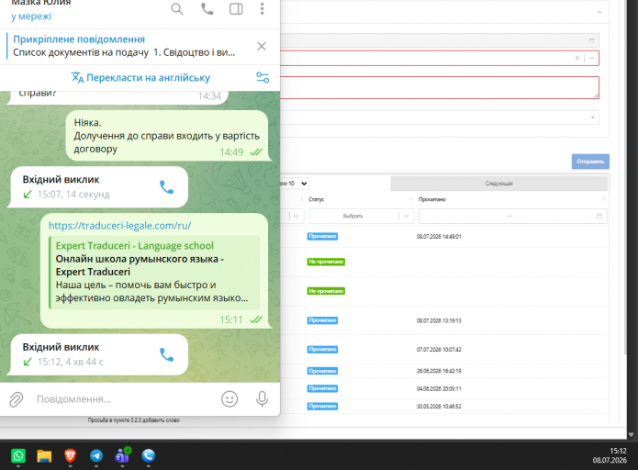Click the date 30.05.2026 10:46:52

[439, 406]
